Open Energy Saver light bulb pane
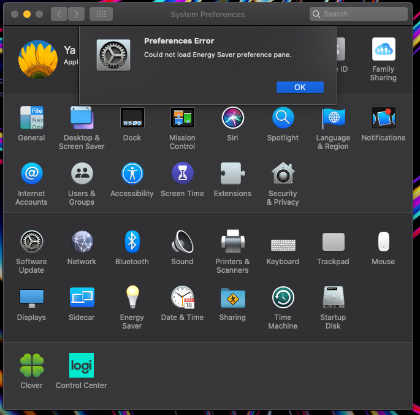The width and height of the screenshot is (420, 415). tap(132, 297)
